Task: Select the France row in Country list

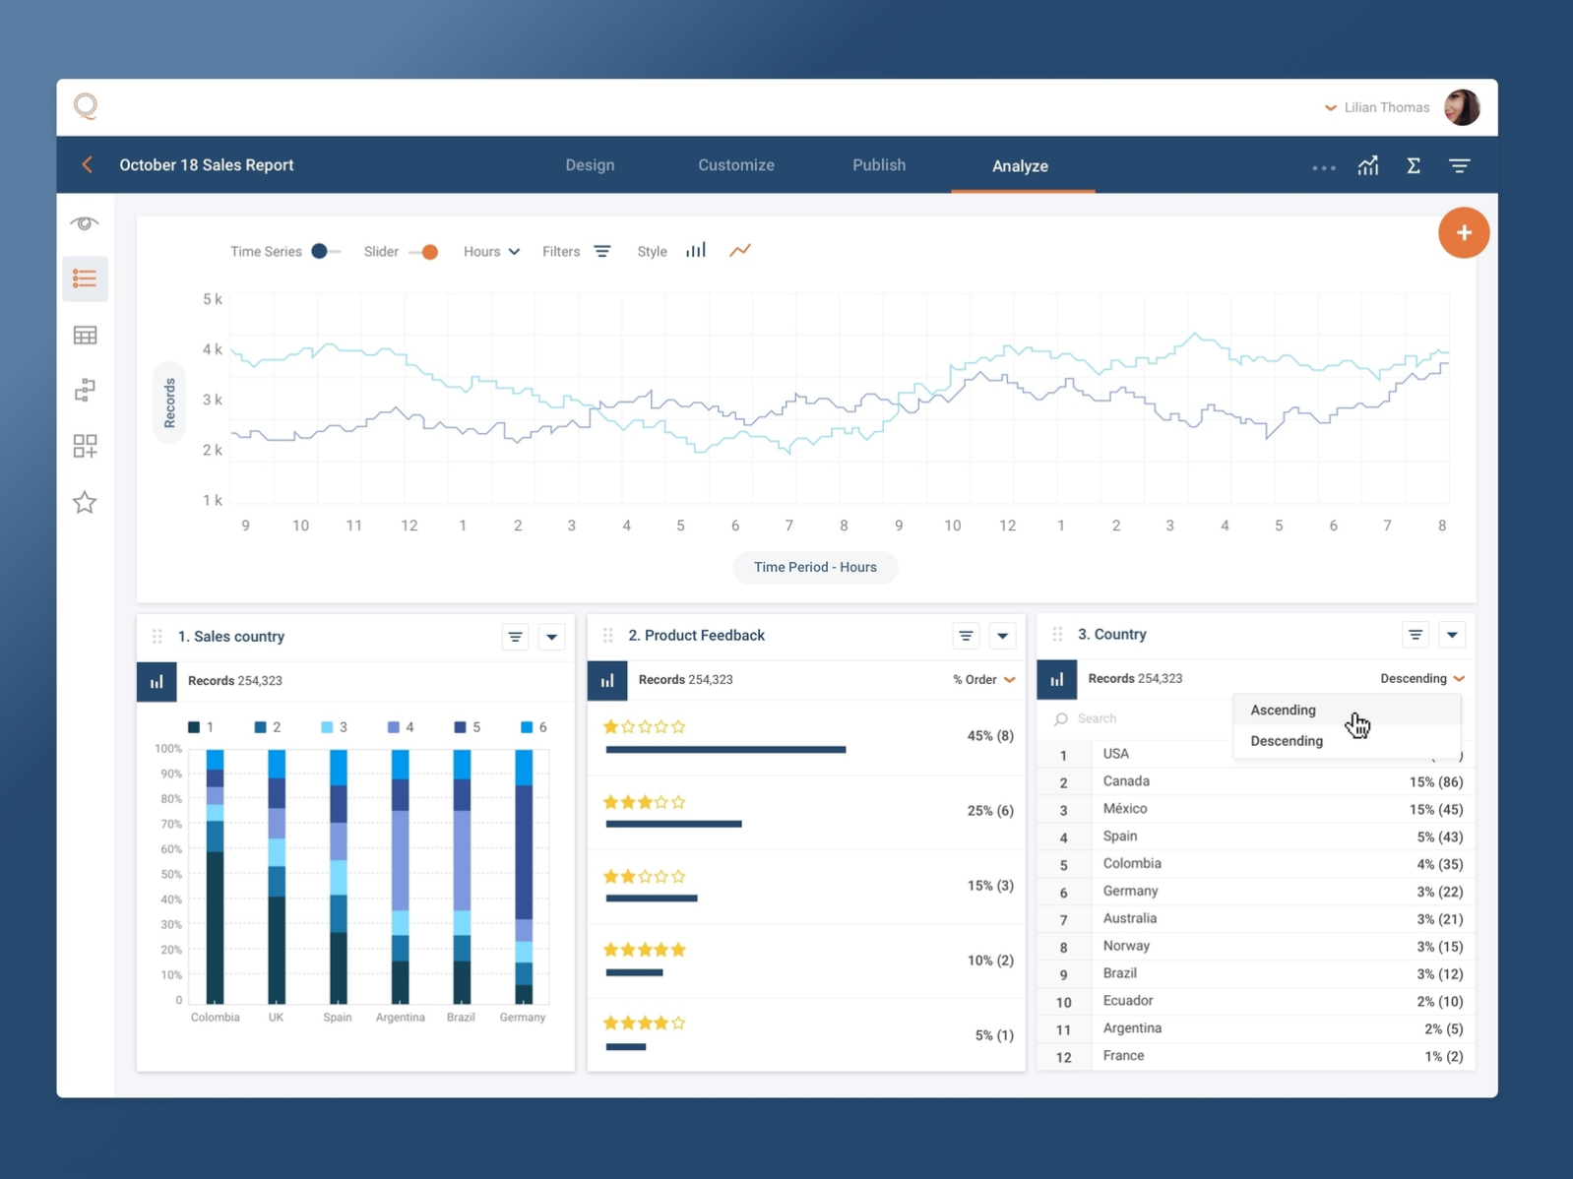Action: pos(1256,1056)
